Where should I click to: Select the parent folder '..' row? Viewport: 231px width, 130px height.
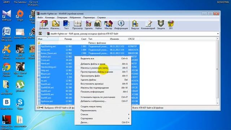[88, 43]
